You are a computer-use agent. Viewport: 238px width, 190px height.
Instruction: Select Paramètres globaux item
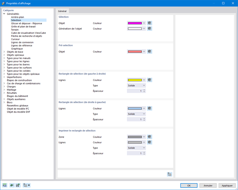[x=18, y=106]
